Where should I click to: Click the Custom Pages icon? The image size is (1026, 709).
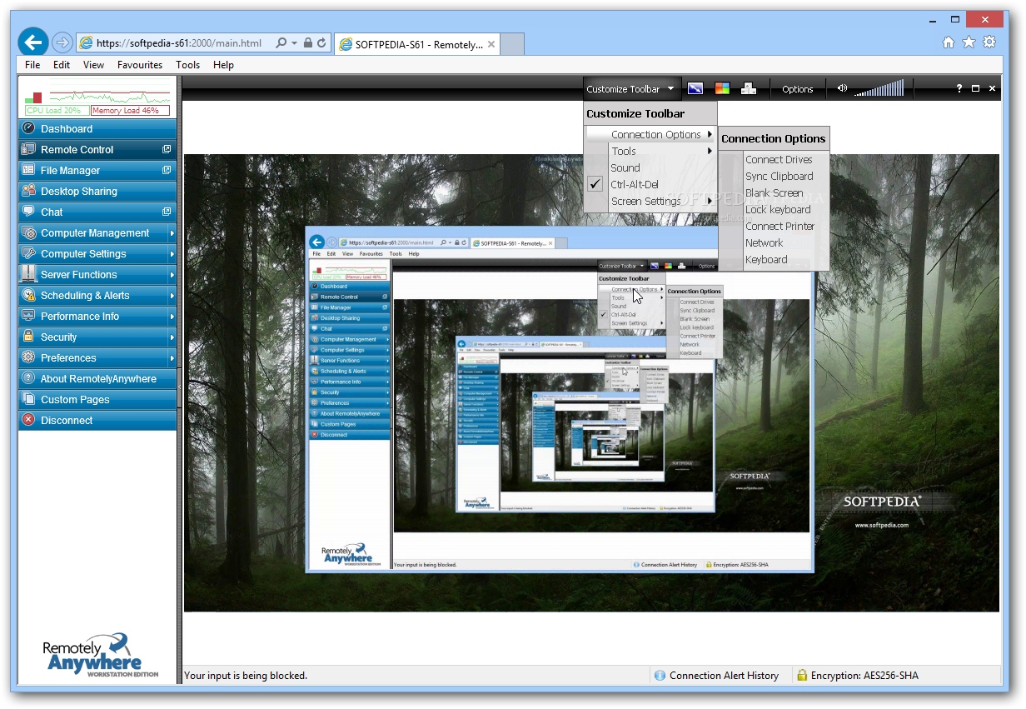[29, 399]
